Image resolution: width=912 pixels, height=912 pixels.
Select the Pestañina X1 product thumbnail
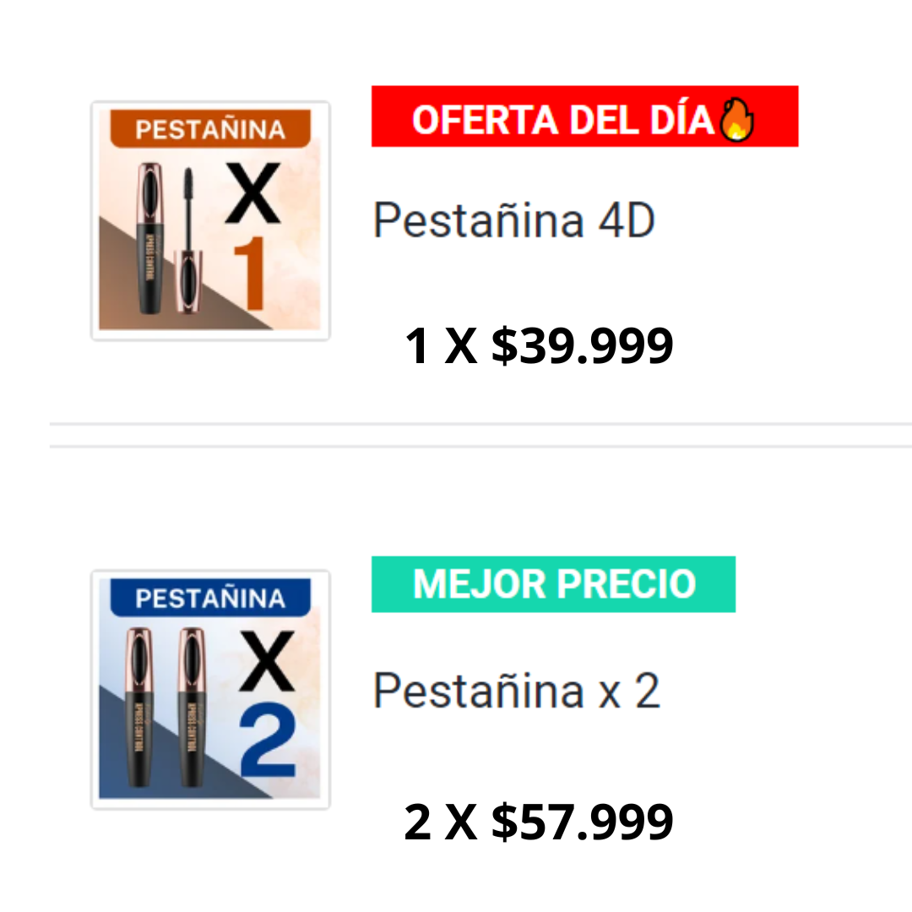pos(210,221)
